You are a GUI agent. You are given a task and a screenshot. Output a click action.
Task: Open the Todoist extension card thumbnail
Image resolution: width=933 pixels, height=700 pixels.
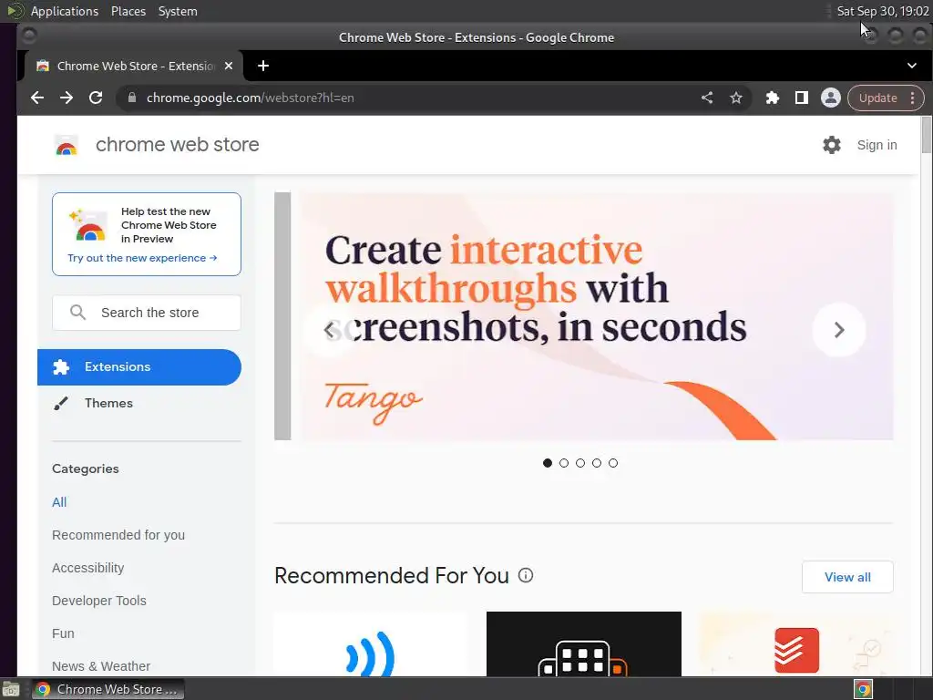point(796,644)
